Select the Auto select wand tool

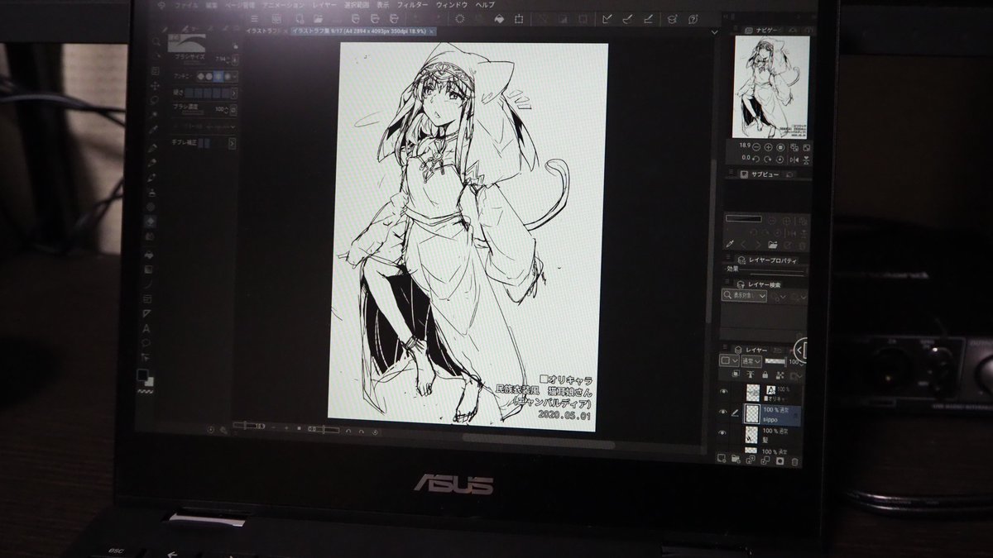click(153, 114)
